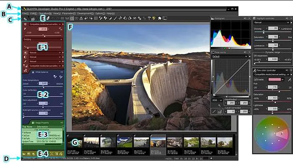
Task: Click the auto white balance picker icon
Action: (x=61, y=77)
